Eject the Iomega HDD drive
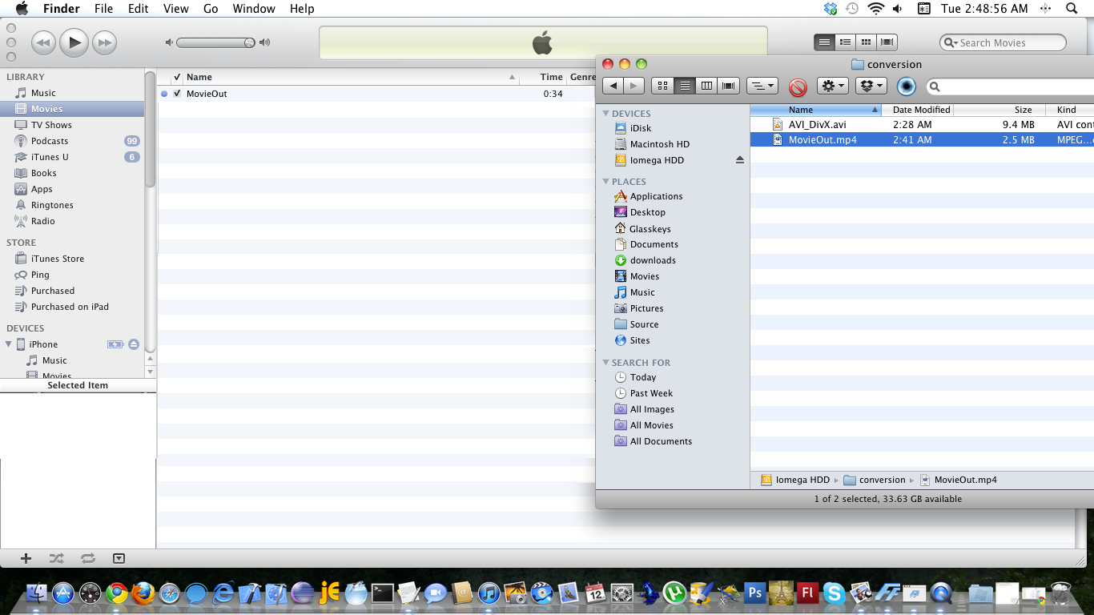The image size is (1094, 615). tap(739, 160)
